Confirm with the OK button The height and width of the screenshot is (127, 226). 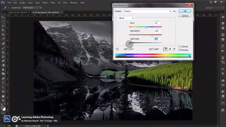click(185, 11)
